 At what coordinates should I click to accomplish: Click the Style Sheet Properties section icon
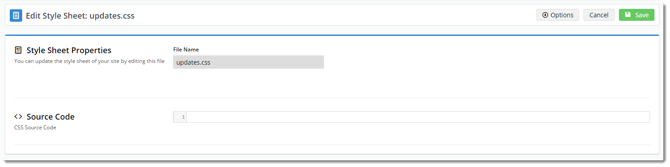(18, 50)
